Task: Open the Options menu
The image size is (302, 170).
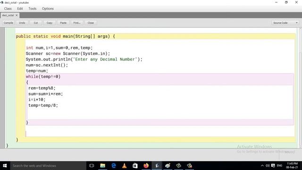Action: 48,8
